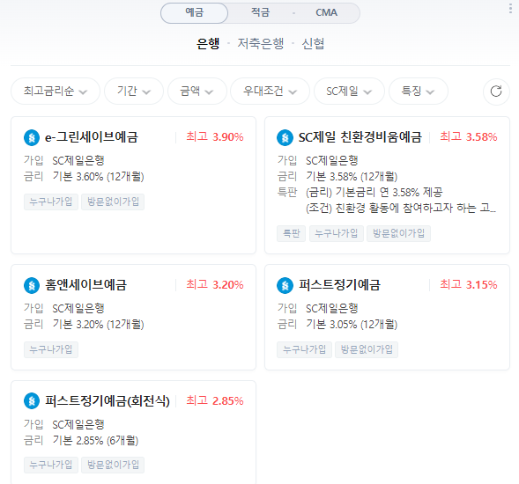Click SC logo icon beside SC제일 친환경비움예금
The image size is (519, 484).
(285, 137)
